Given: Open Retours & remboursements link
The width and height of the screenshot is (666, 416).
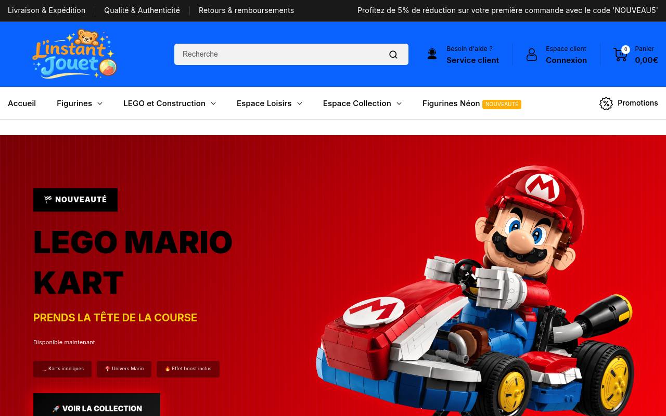Looking at the screenshot, I should tap(246, 10).
